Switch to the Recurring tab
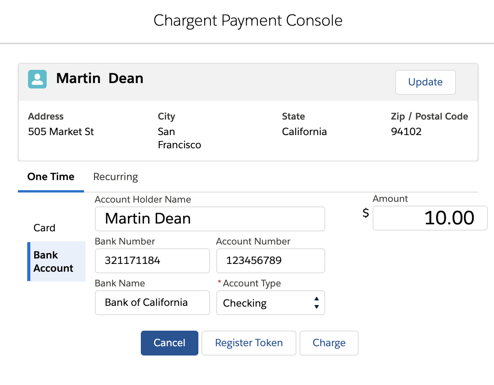The height and width of the screenshot is (385, 494). [x=115, y=177]
